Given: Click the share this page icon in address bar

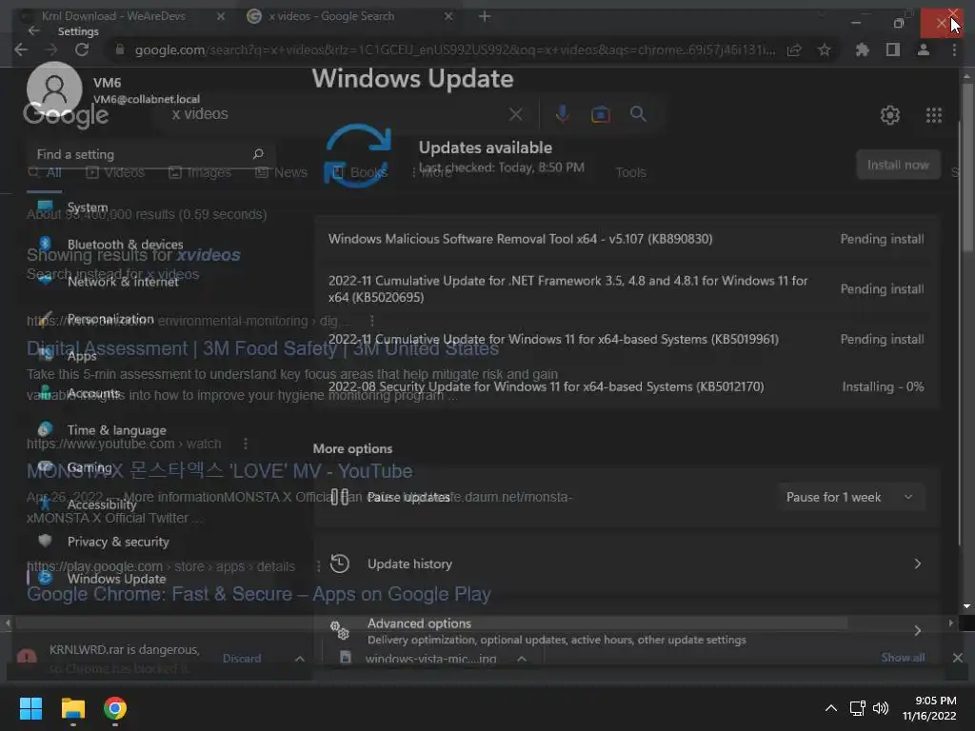Looking at the screenshot, I should 794,49.
